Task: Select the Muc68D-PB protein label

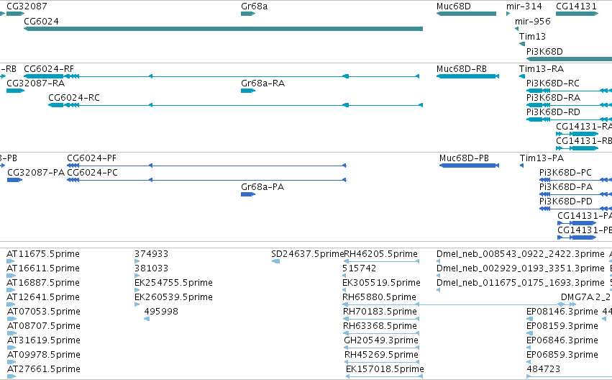Action: point(464,158)
